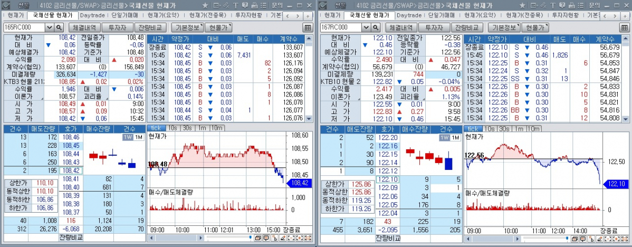Open help question icon in right window

[561, 5]
